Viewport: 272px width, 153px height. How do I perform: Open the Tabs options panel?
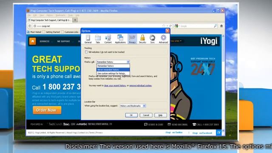pyautogui.click(x=98, y=39)
